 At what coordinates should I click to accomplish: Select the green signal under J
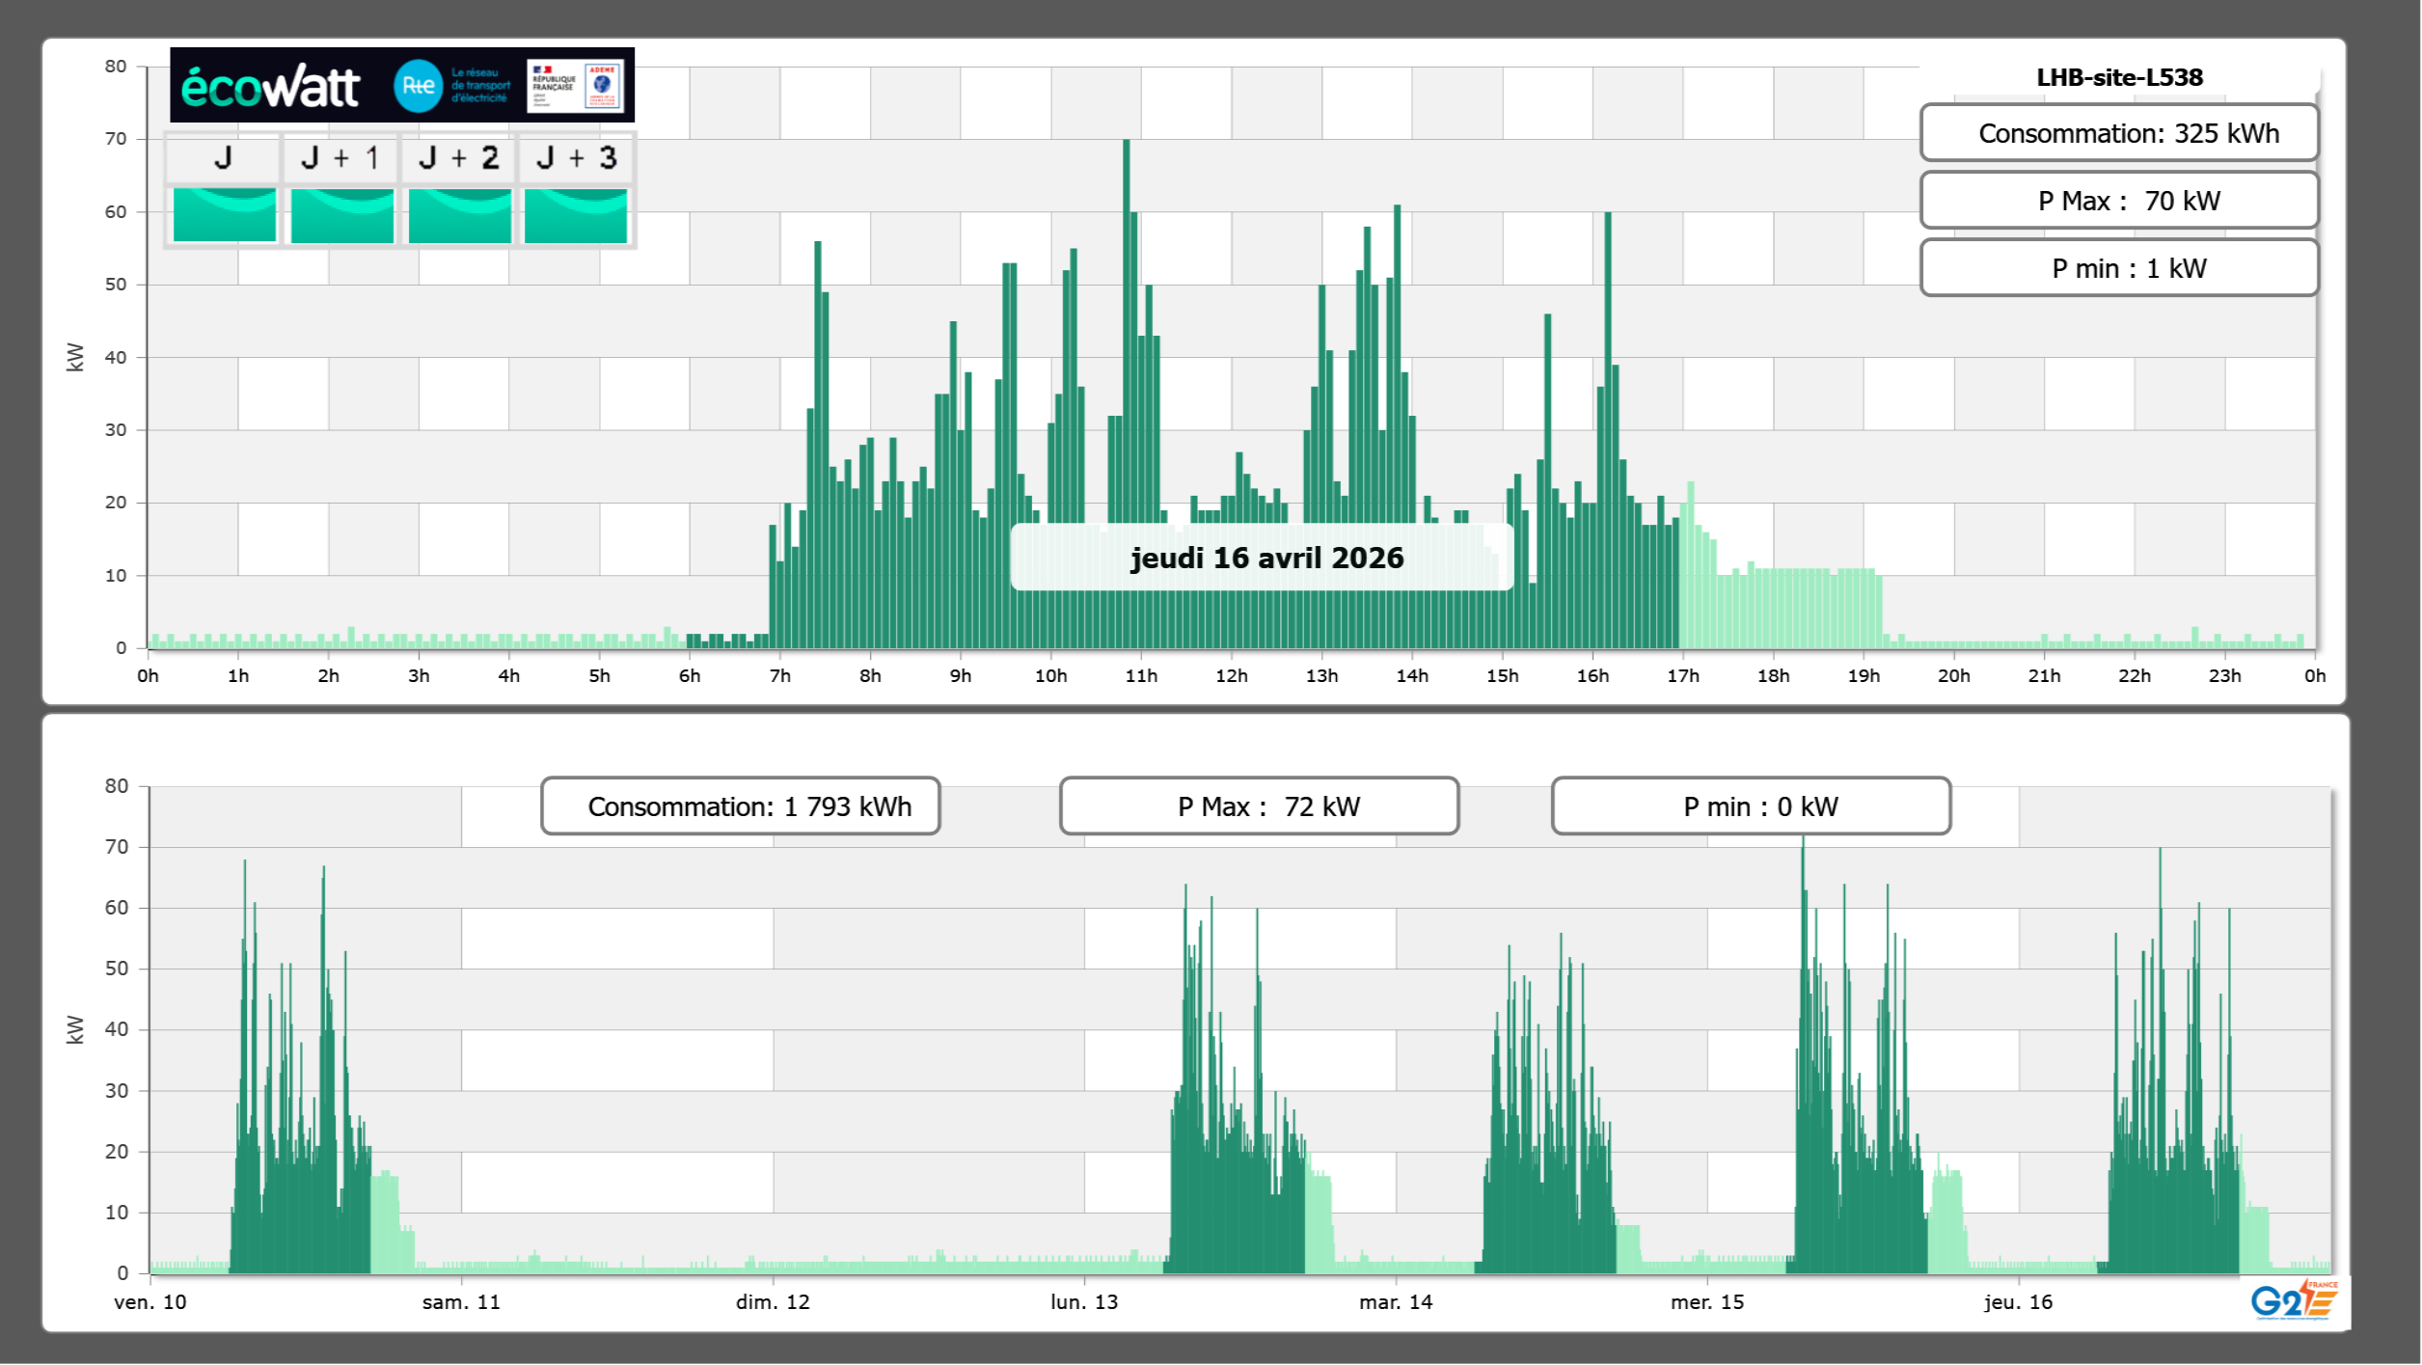coord(224,214)
